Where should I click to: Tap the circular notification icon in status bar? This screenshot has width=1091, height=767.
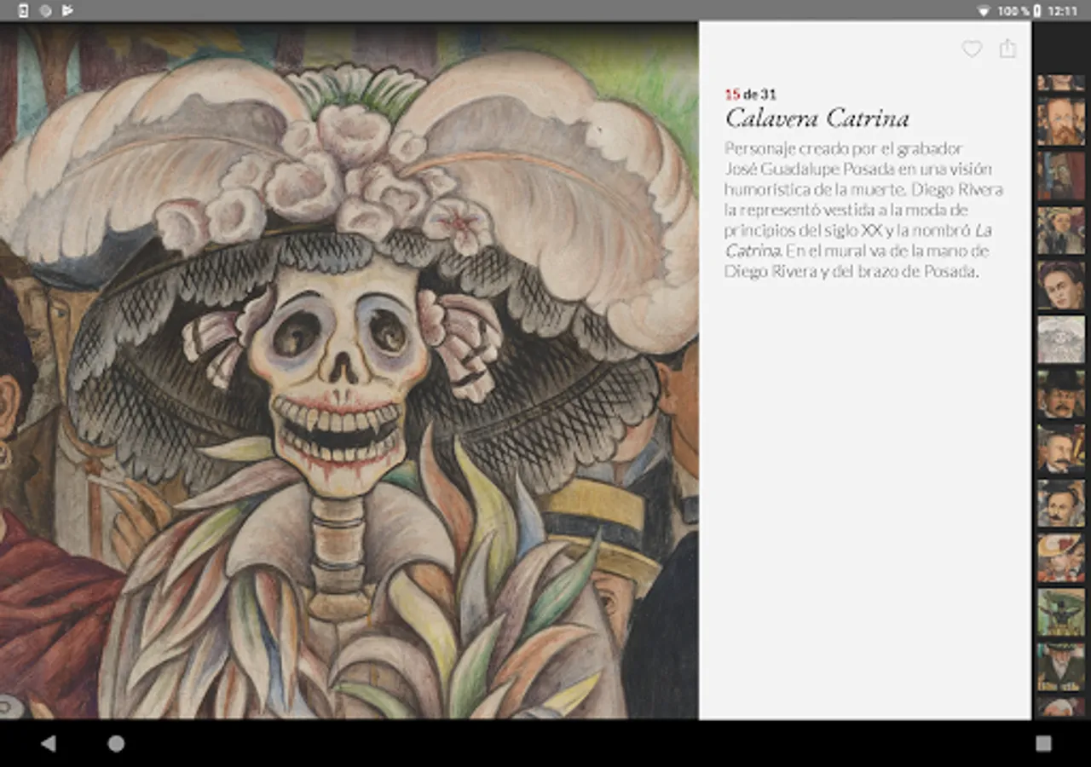coord(45,11)
